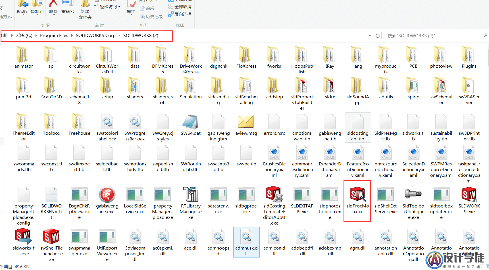Select the SLDEXITAPP.exe icon
Image resolution: width=489 pixels, height=270 pixels.
302,194
